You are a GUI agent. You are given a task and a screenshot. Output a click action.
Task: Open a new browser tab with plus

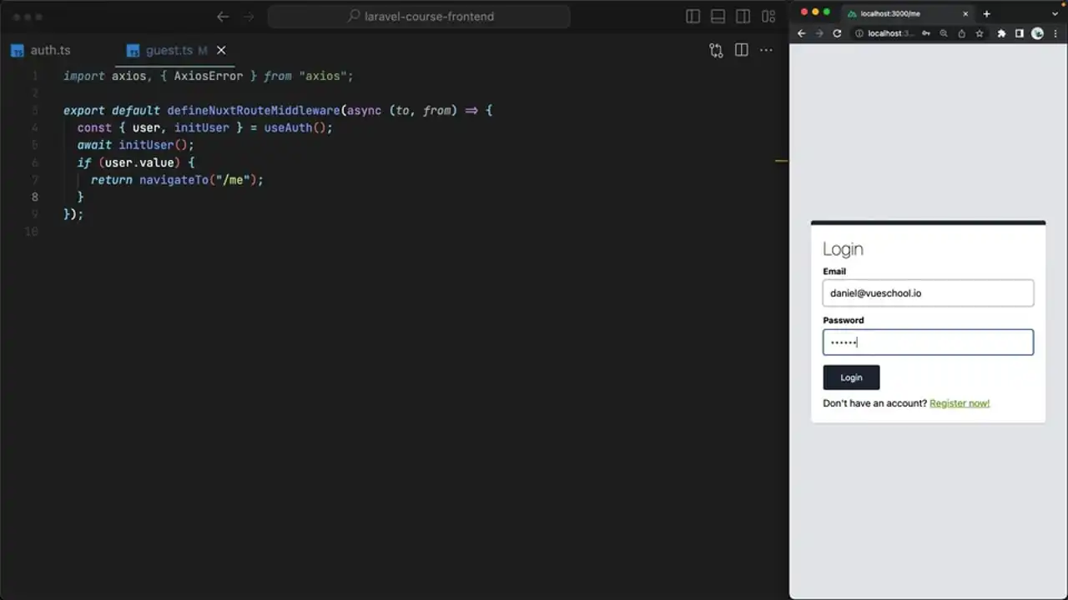(x=986, y=13)
